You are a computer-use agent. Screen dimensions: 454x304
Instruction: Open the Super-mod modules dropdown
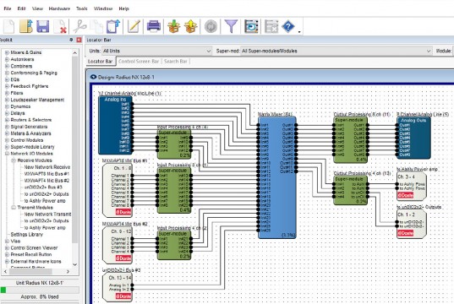pos(336,51)
